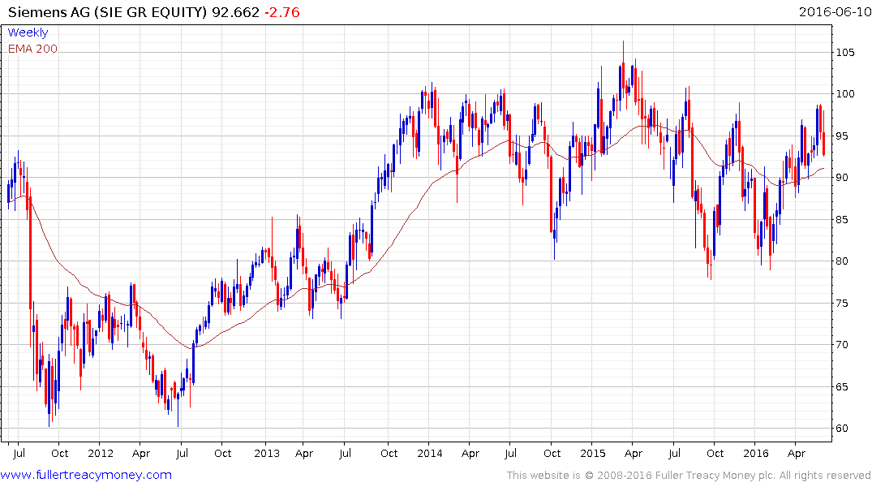Click the 60 price axis label

pos(842,428)
